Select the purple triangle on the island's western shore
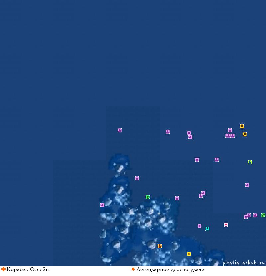Screen dimensions: 266x276 [102, 205]
